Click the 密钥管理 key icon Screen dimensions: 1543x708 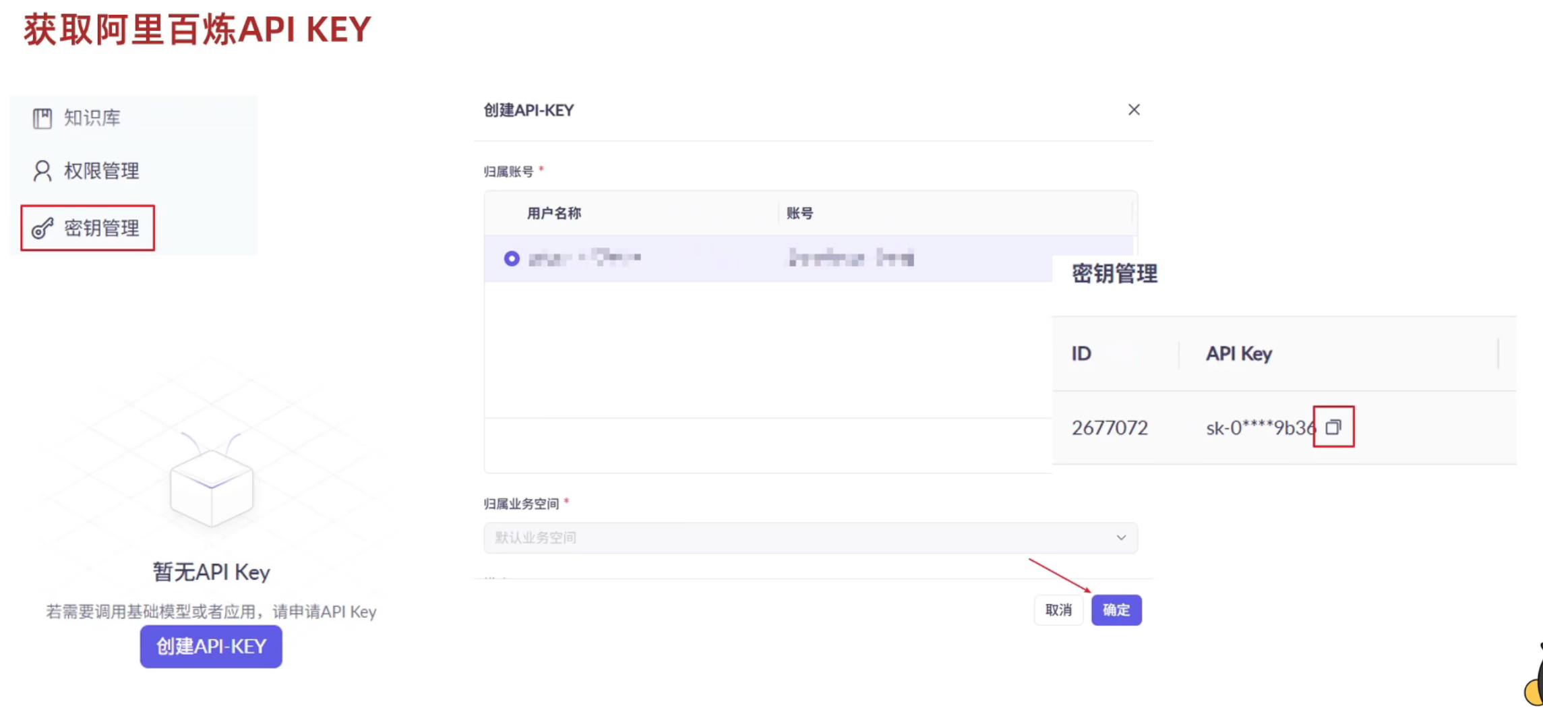[42, 229]
